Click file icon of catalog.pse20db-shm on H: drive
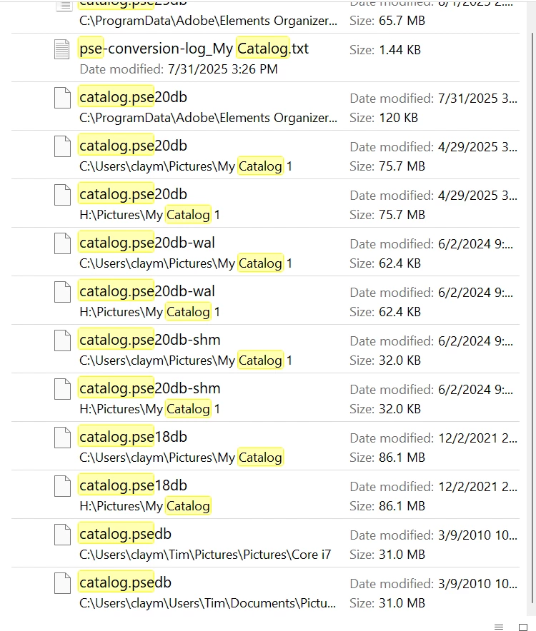This screenshot has height=631, width=536. 62,389
